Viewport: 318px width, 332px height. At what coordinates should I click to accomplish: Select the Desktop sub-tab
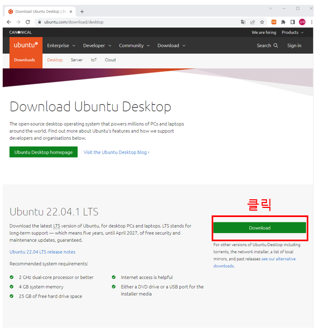55,60
